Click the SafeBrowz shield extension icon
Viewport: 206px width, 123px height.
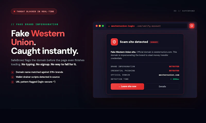point(192,26)
